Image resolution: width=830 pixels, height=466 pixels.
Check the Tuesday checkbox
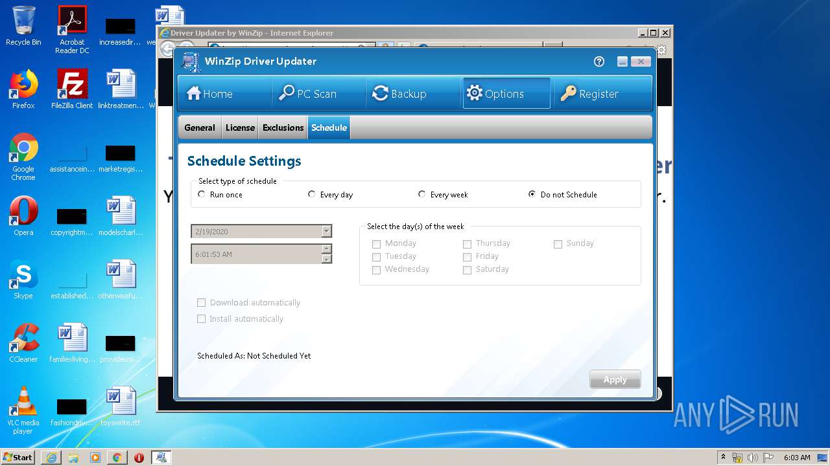click(x=376, y=257)
